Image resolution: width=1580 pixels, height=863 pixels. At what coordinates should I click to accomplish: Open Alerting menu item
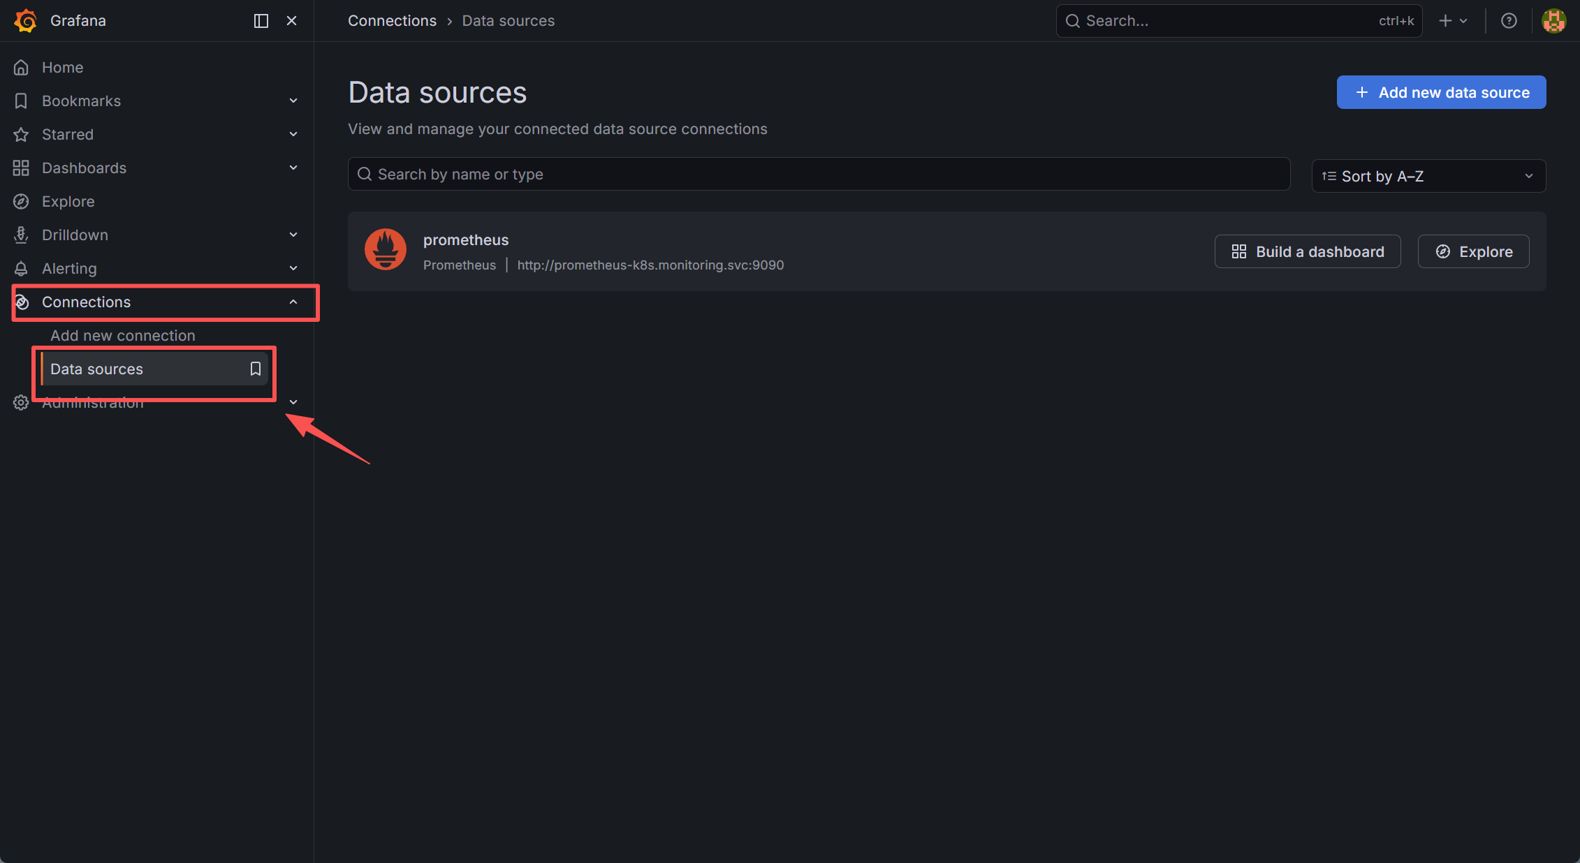[x=69, y=269]
